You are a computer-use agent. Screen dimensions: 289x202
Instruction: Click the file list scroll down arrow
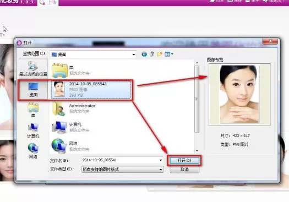pos(197,151)
